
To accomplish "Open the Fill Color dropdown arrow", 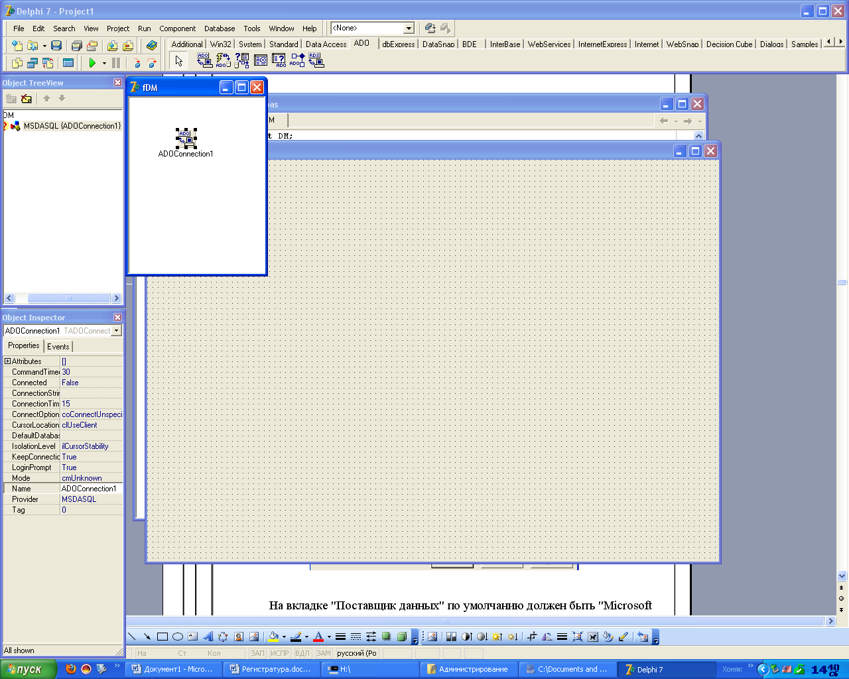I will pyautogui.click(x=284, y=637).
